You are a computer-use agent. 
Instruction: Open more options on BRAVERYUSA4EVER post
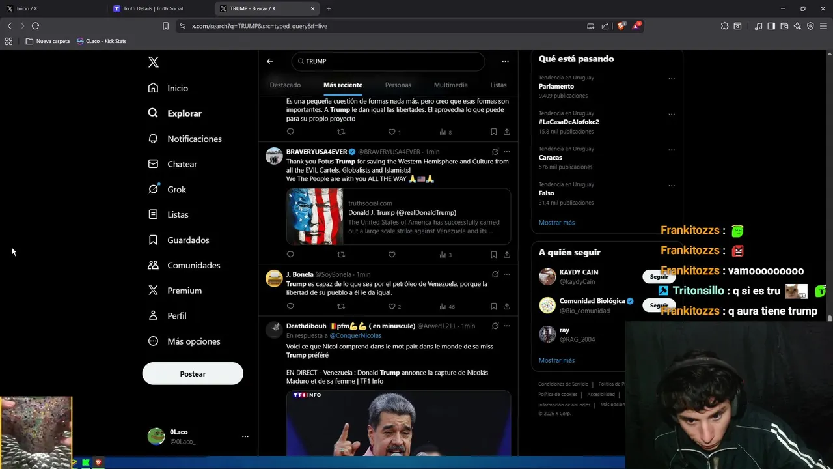point(507,152)
